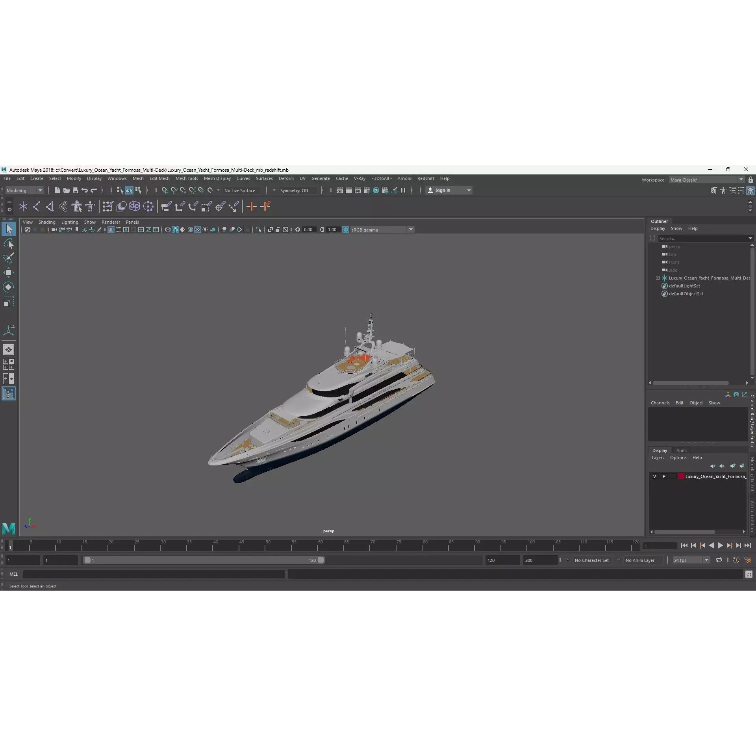Activate the Select Tool in the left toolbox
Screen dimensions: 756x756
point(9,228)
